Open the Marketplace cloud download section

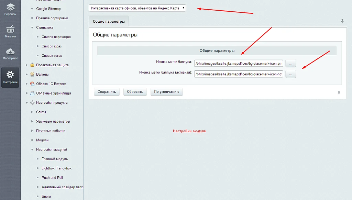point(10,54)
